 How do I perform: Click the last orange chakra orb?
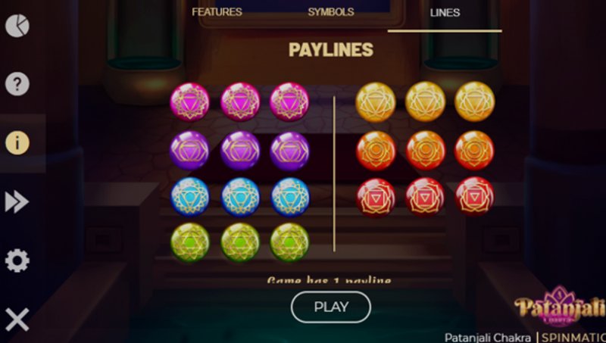coord(474,151)
